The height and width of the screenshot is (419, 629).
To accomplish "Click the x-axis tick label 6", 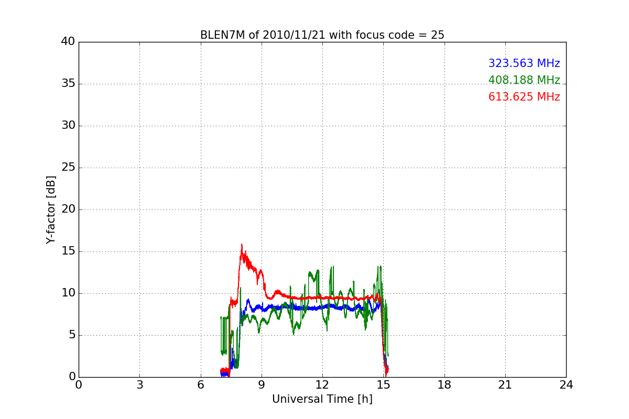I will coord(200,385).
